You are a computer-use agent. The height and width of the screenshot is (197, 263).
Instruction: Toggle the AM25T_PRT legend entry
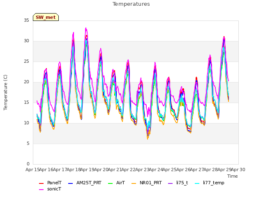(x=85, y=183)
